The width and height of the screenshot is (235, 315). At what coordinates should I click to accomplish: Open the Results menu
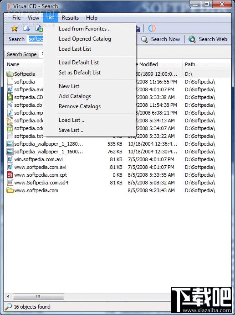tap(70, 18)
